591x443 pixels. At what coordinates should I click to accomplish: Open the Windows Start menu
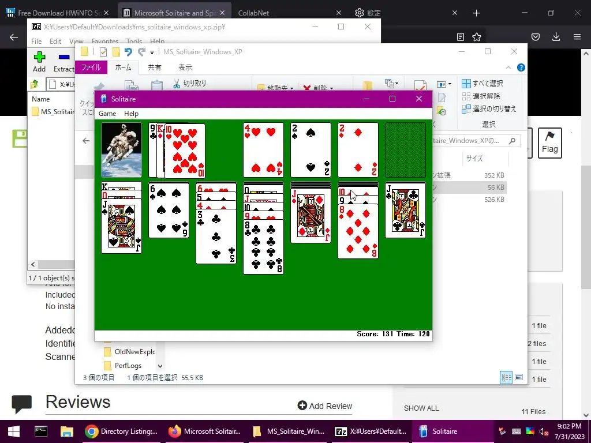[x=14, y=431]
